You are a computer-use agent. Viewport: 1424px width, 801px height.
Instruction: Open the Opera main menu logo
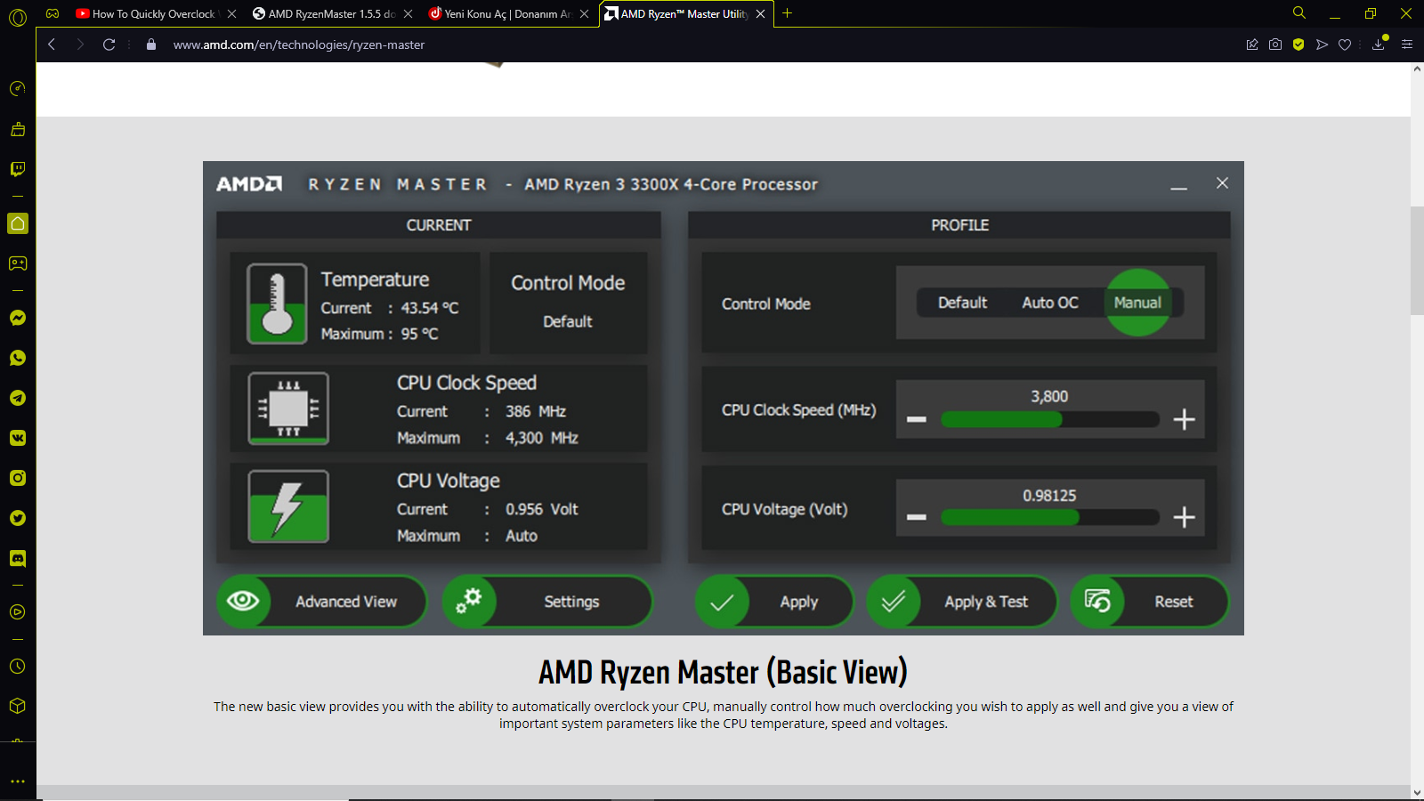click(x=18, y=17)
